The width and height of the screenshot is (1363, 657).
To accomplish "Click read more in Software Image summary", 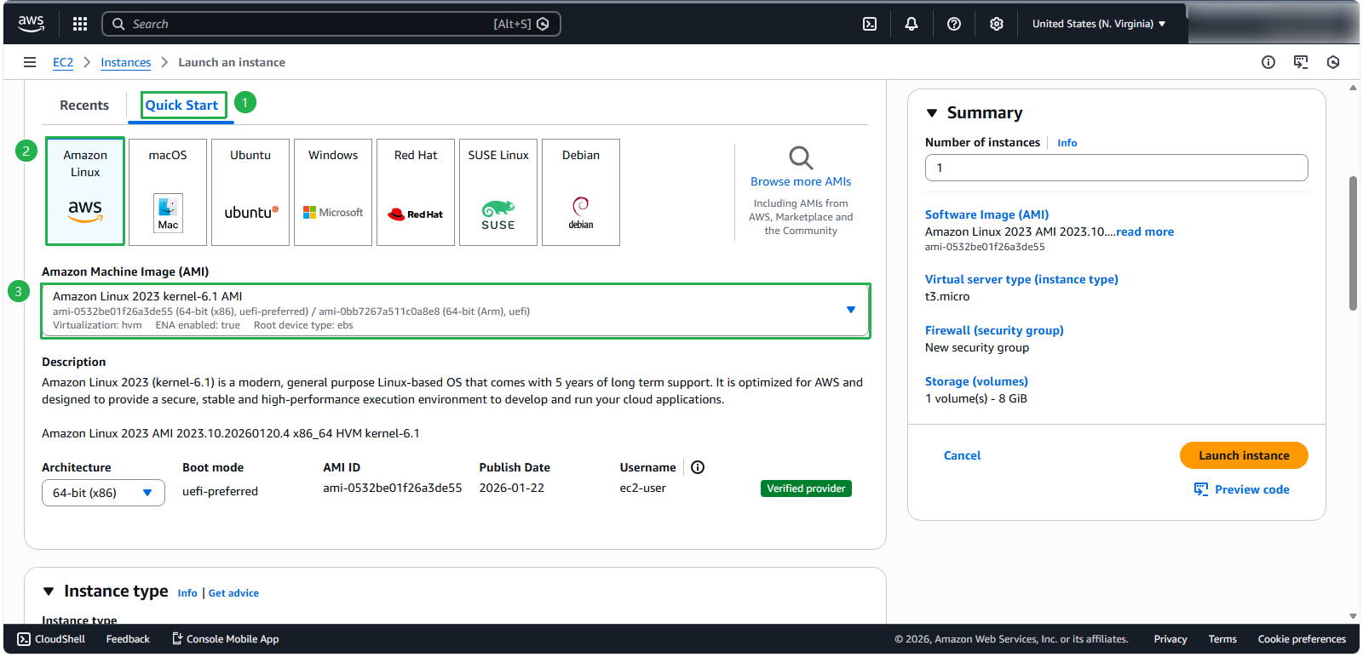I will (x=1145, y=231).
